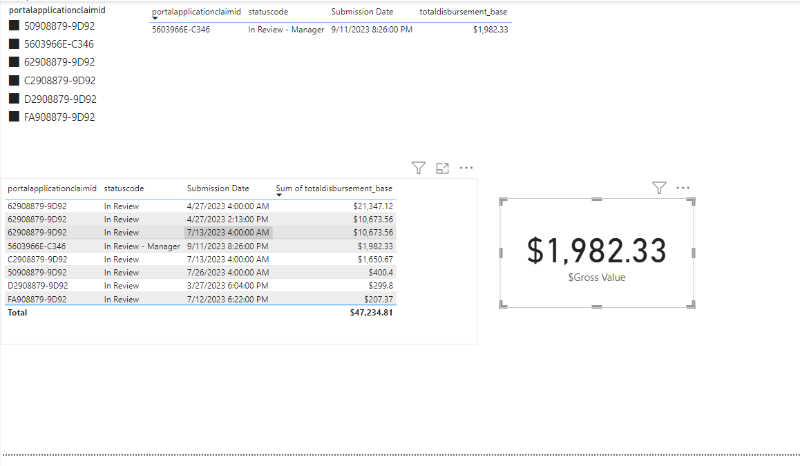Image resolution: width=800 pixels, height=466 pixels.
Task: Sort top table by Submission Date header
Action: 362,12
